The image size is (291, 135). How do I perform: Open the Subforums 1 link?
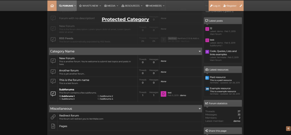[x=68, y=96]
